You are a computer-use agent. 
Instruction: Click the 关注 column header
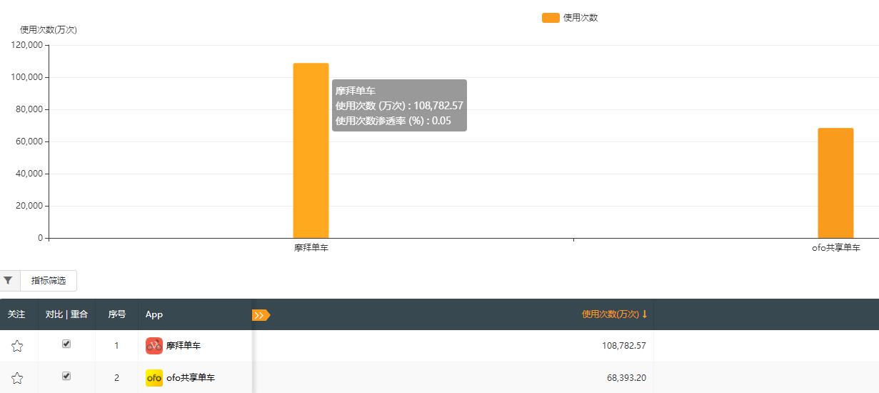pyautogui.click(x=16, y=314)
